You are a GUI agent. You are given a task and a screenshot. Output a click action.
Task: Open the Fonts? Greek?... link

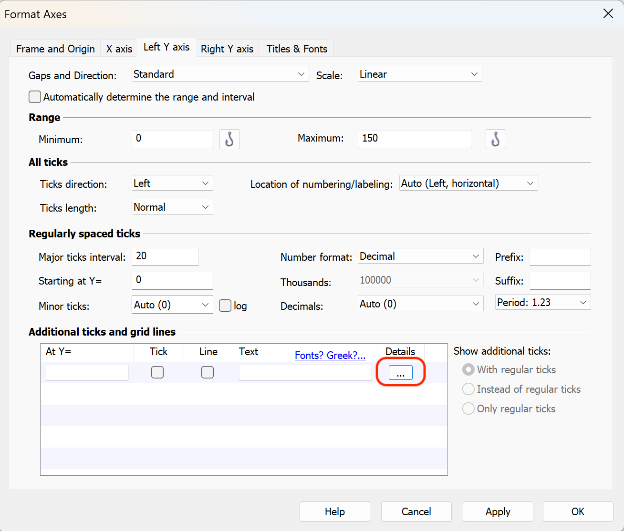pos(330,355)
